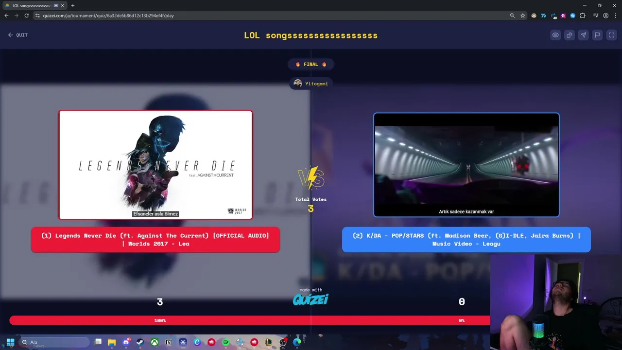Open the Chrome profile avatar menu
This screenshot has width=622, height=350.
tap(605, 16)
